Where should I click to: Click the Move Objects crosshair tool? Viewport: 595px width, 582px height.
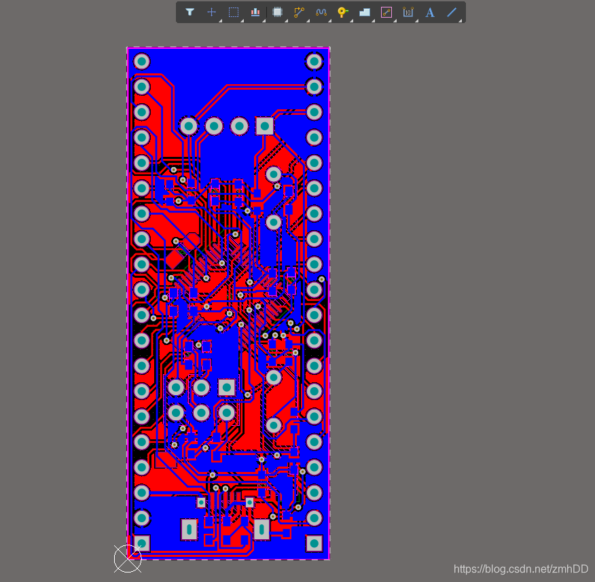(211, 12)
